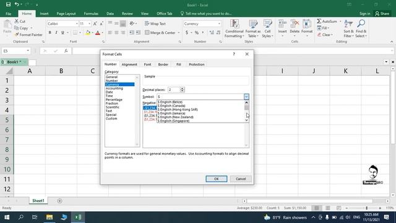The height and width of the screenshot is (223, 396).
Task: Choose $ English (New Zealand) symbol option
Action: (x=176, y=117)
